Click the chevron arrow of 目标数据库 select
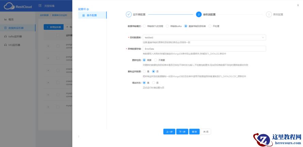303x147 pixels. tap(263, 37)
